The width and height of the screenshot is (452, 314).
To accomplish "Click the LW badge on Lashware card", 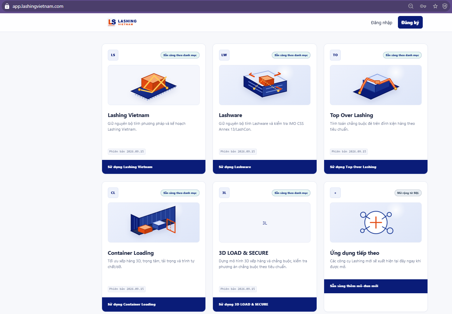I will [x=224, y=55].
